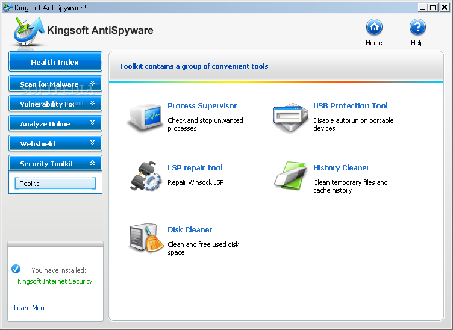
Task: Click the Kingsoft AntiSpyware logo icon
Action: [28, 31]
